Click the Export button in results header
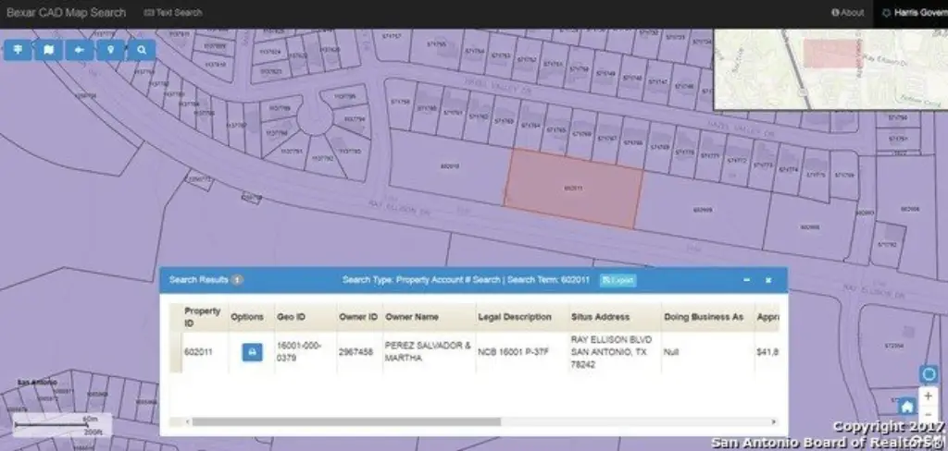The height and width of the screenshot is (451, 948). tap(617, 280)
